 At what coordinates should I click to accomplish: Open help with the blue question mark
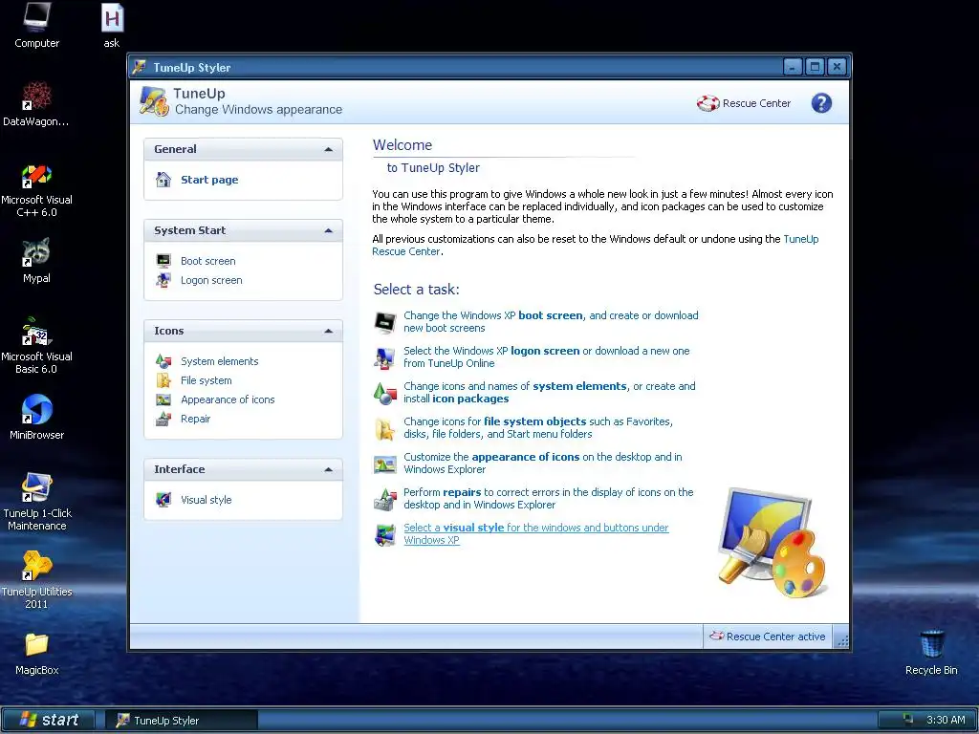[x=821, y=103]
